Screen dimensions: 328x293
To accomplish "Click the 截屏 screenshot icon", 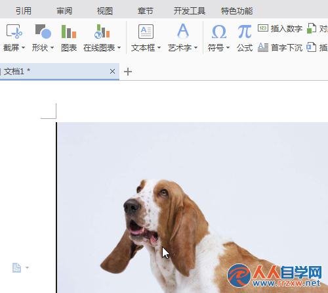I will [14, 32].
